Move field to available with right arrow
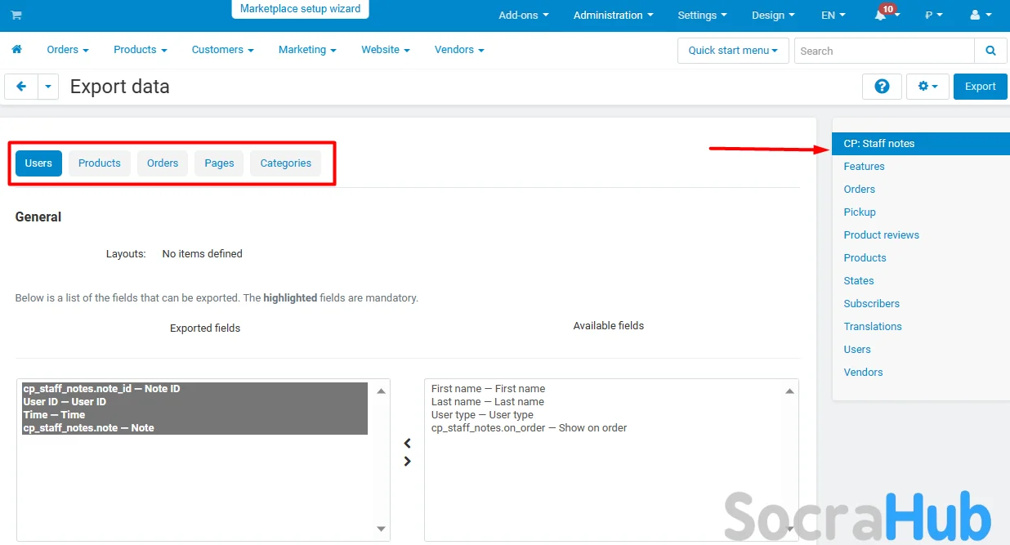Viewport: 1010px width, 545px height. pos(408,462)
